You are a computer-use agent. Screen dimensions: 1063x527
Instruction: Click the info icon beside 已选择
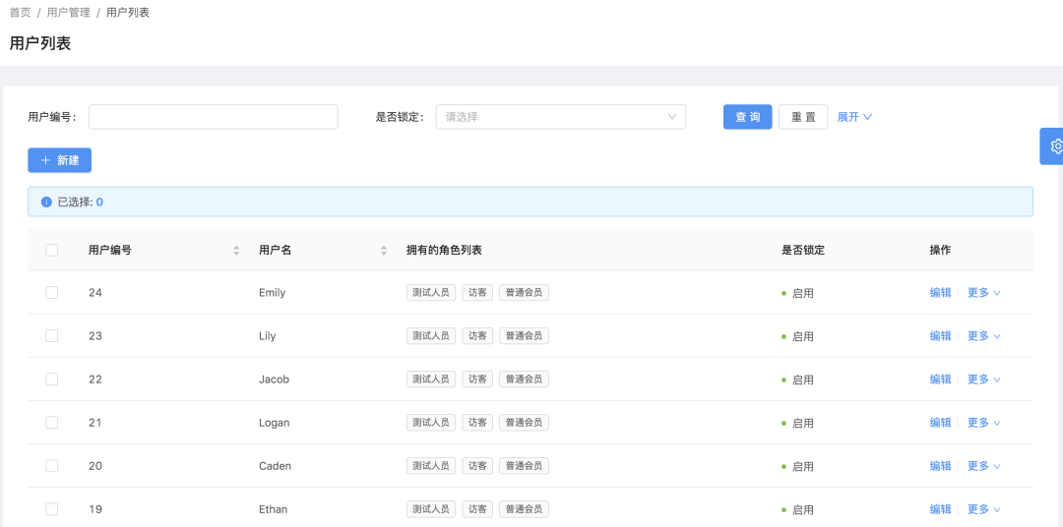[47, 202]
